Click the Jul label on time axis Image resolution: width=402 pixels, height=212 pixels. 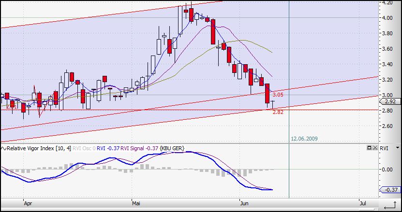tap(362, 204)
